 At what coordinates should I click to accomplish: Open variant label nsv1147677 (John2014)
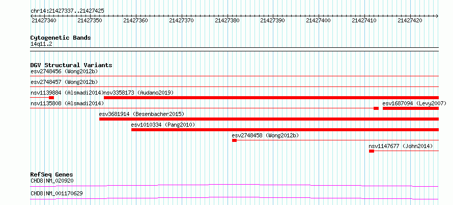point(401,146)
